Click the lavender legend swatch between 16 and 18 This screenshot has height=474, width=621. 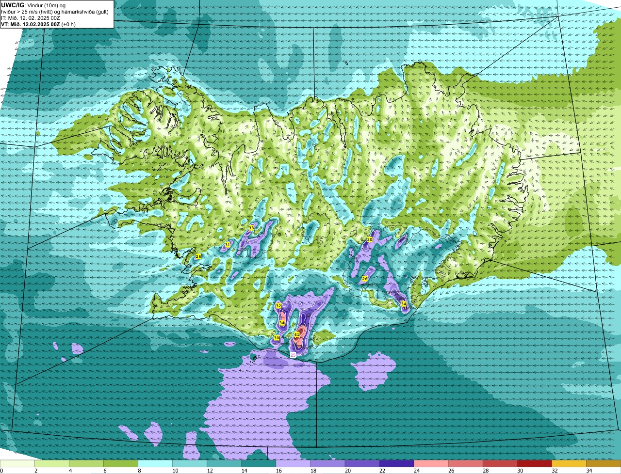click(293, 464)
